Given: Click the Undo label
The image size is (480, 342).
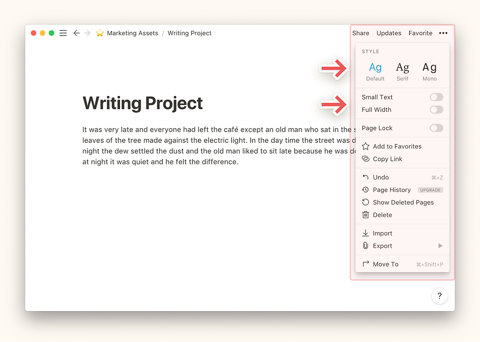Looking at the screenshot, I should tap(381, 177).
